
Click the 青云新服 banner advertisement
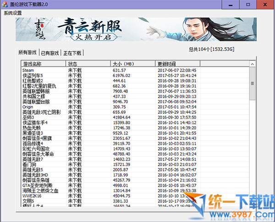point(137,29)
